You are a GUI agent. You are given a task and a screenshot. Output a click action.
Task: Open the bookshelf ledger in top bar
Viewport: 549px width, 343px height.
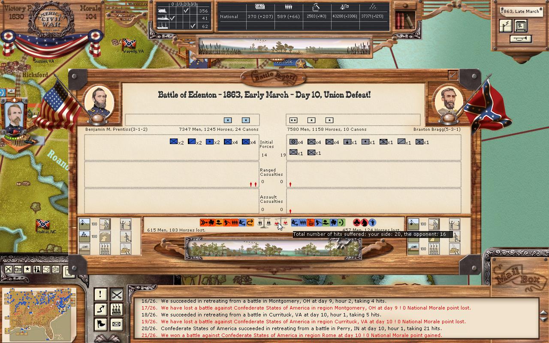click(x=404, y=19)
